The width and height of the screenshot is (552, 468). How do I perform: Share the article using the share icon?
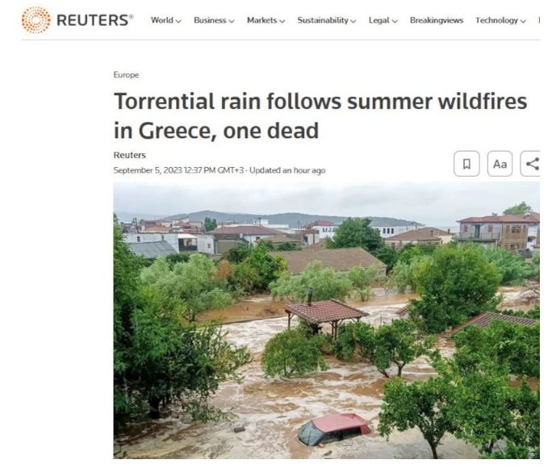coord(531,164)
